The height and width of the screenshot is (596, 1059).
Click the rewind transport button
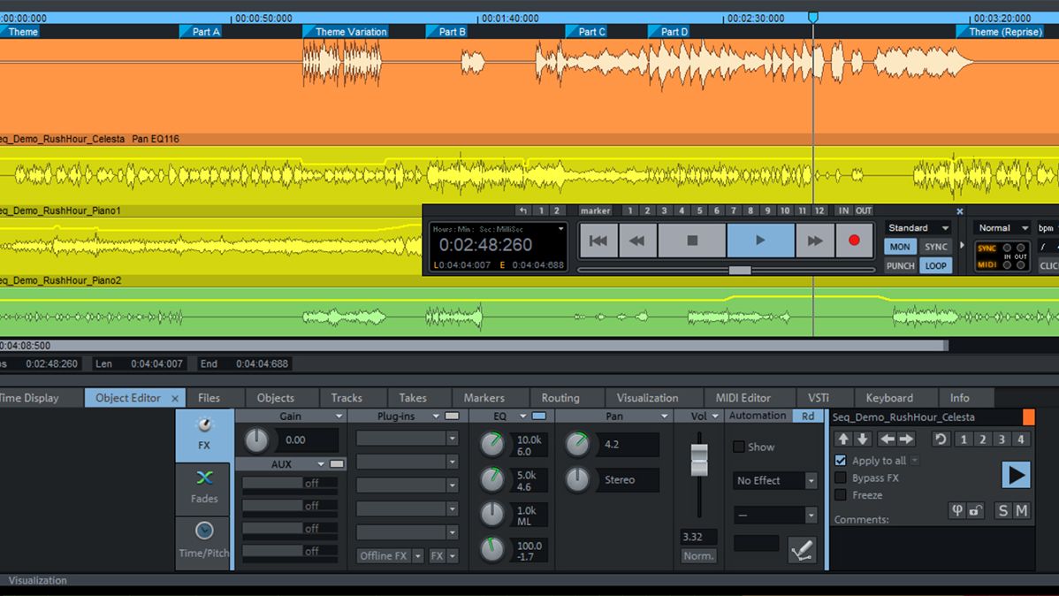636,241
